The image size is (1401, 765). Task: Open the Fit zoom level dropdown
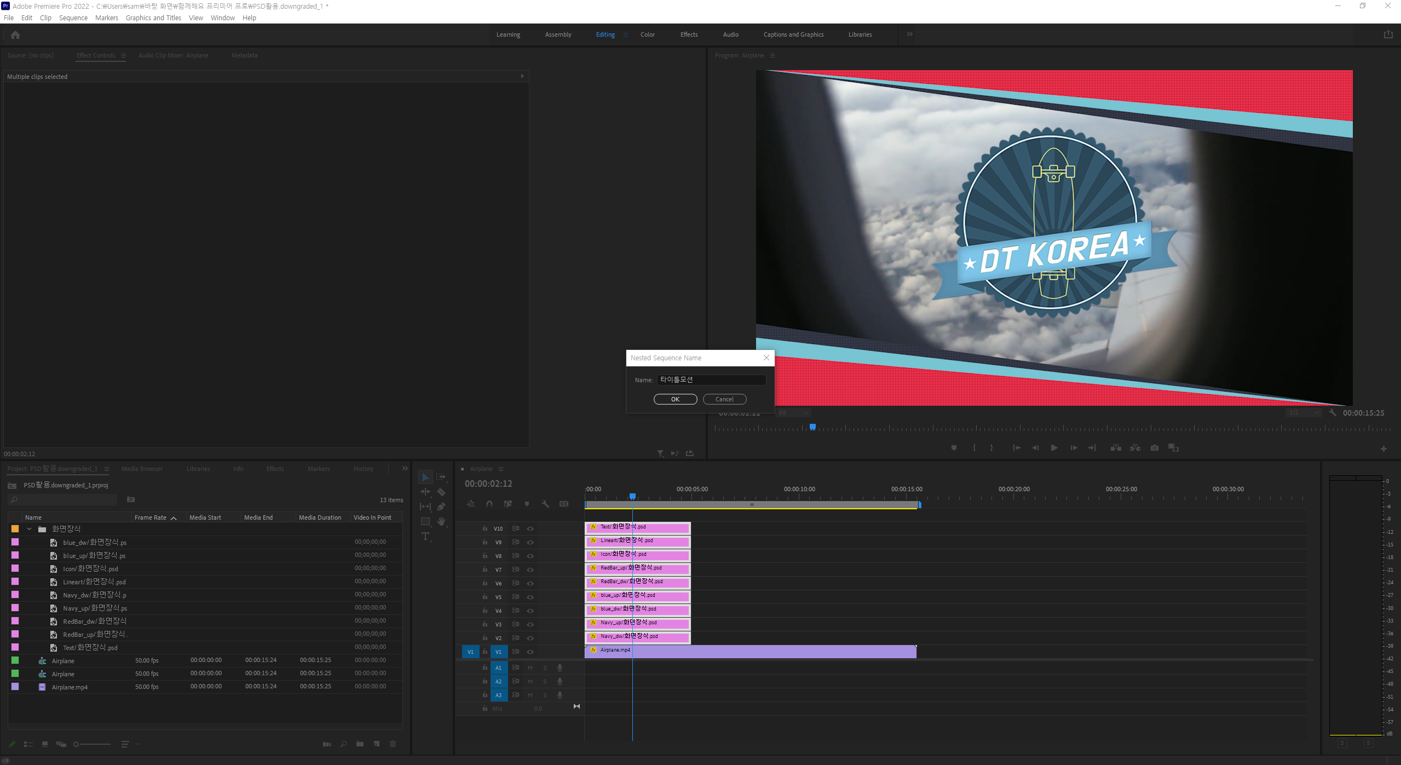pyautogui.click(x=794, y=413)
